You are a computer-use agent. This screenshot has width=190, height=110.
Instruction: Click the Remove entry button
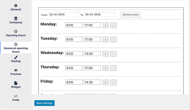click(x=131, y=14)
